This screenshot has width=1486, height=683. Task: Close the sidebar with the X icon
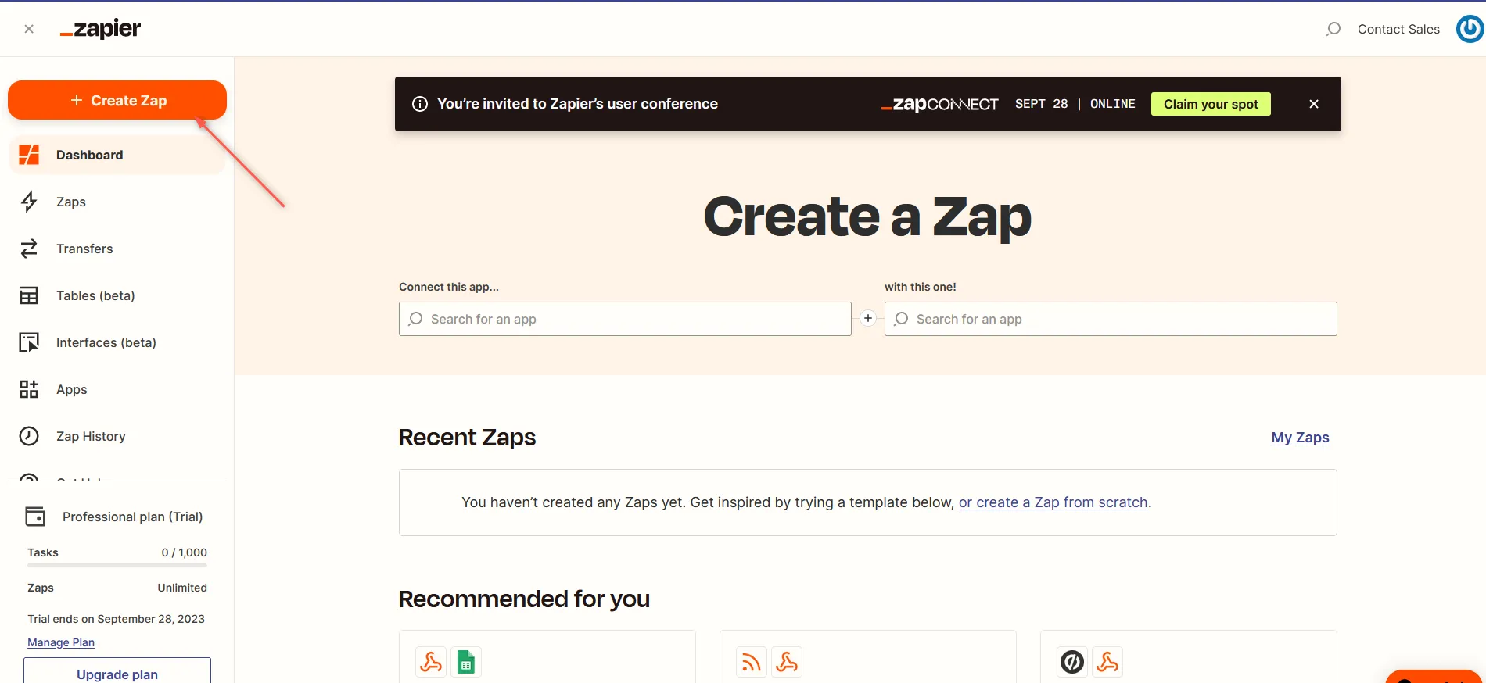pyautogui.click(x=29, y=29)
